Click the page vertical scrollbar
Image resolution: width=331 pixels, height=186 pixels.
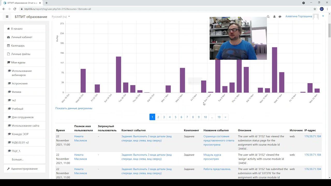pos(329,98)
